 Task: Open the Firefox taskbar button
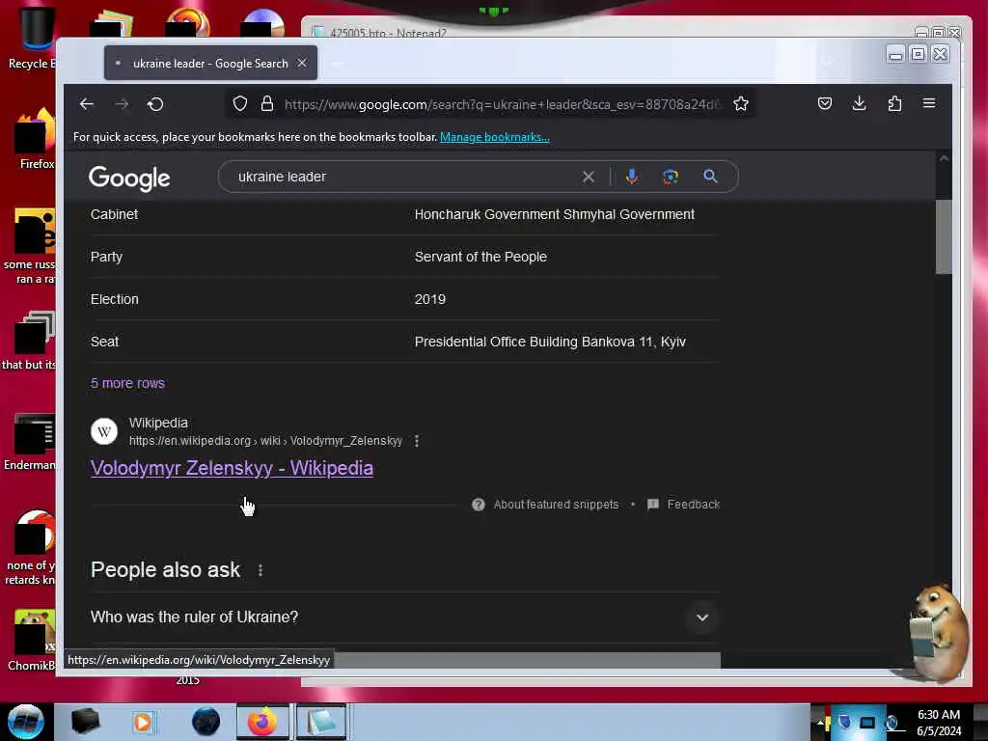[x=262, y=722]
